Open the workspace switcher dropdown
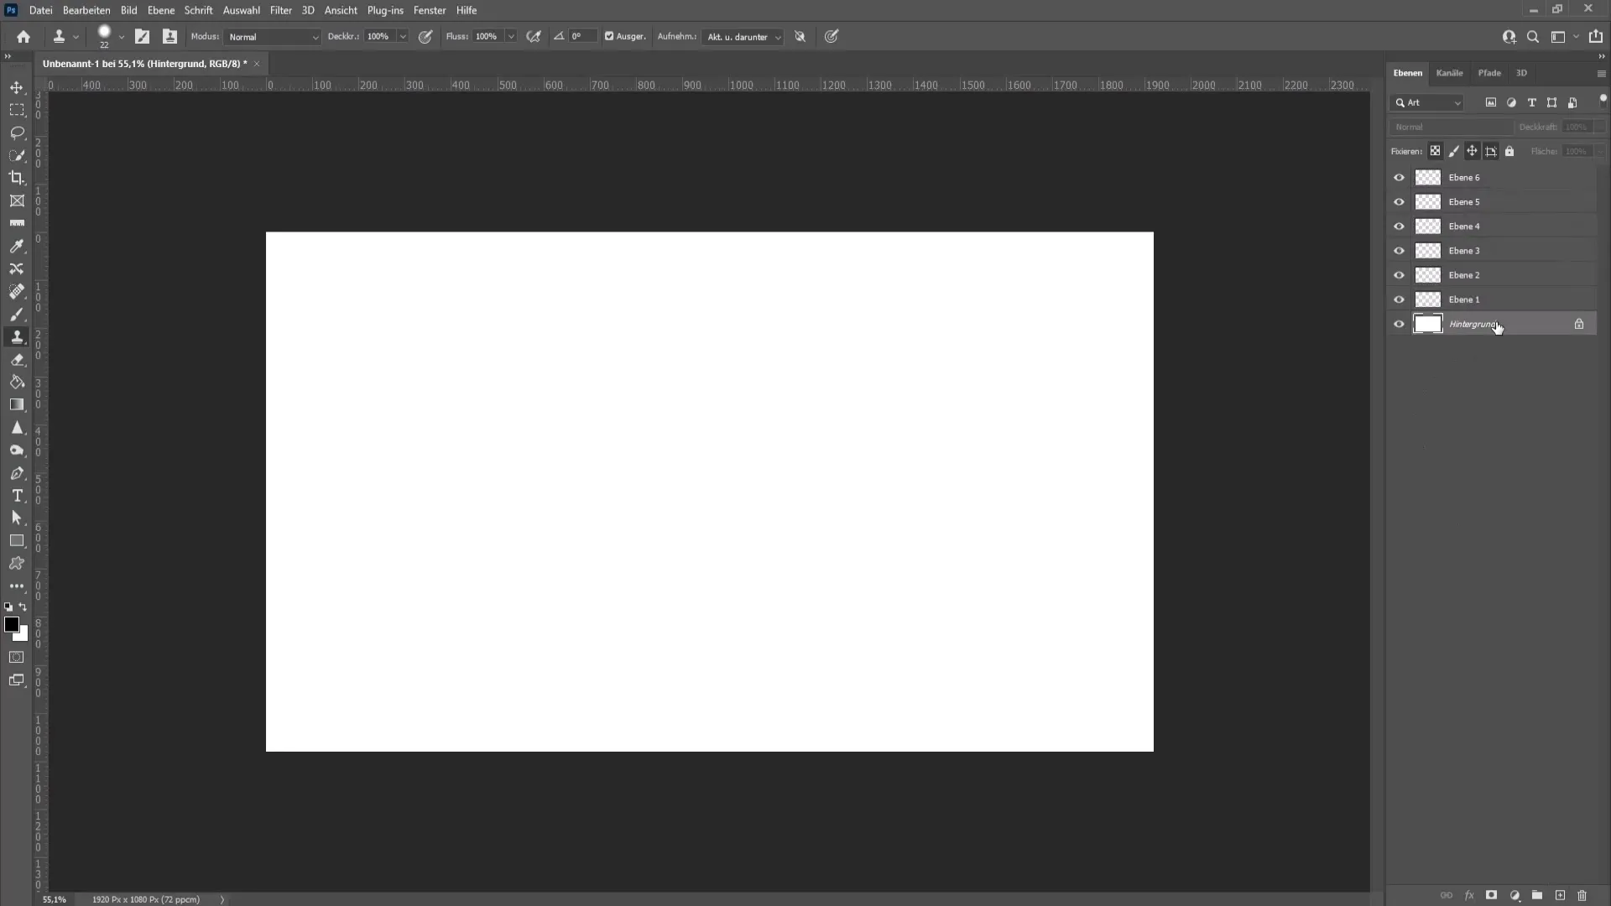The height and width of the screenshot is (906, 1611). pyautogui.click(x=1564, y=37)
